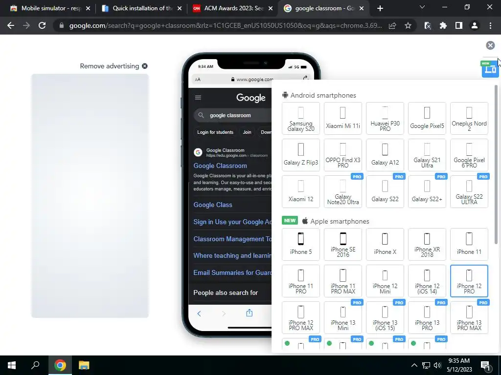Open the Chrome three-dot menu
This screenshot has width=501, height=375.
pyautogui.click(x=490, y=25)
